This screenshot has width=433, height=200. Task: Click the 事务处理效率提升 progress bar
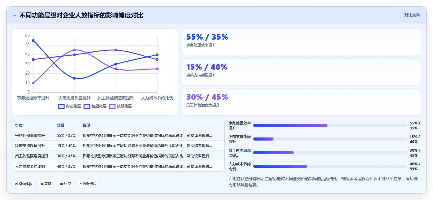point(330,125)
